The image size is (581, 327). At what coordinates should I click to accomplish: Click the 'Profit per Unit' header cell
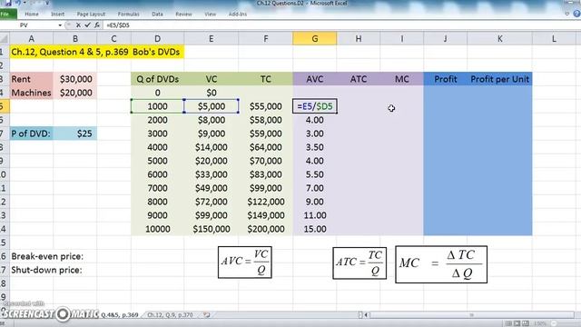click(500, 79)
